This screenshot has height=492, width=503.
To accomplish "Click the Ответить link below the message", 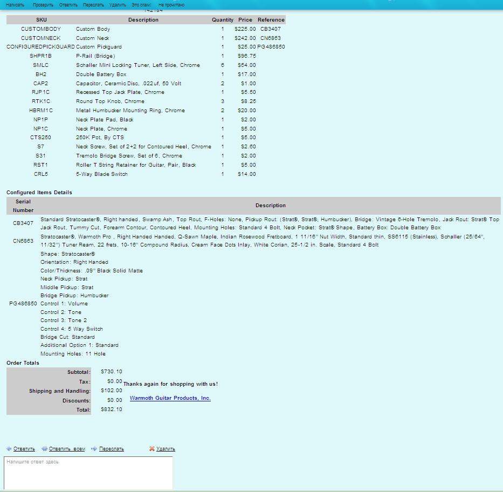I will click(24, 449).
